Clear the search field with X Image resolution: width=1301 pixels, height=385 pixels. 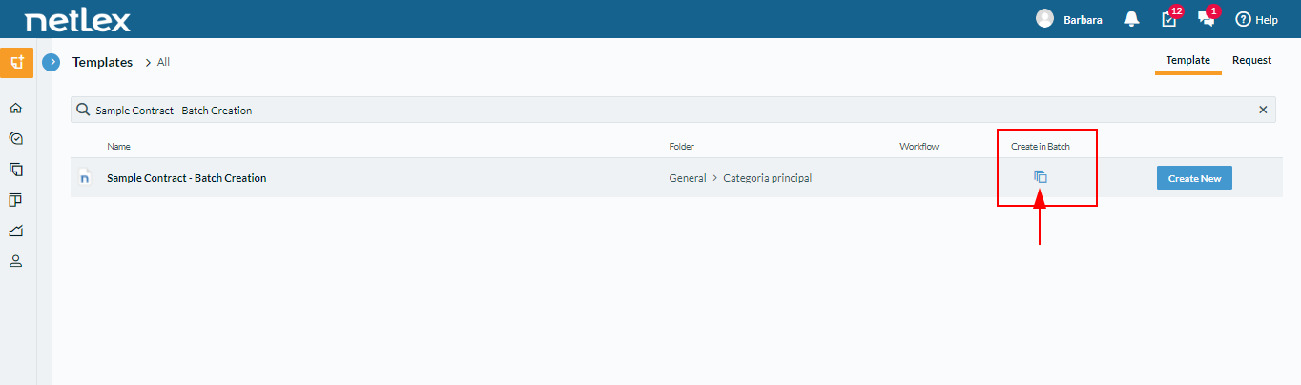click(1263, 110)
